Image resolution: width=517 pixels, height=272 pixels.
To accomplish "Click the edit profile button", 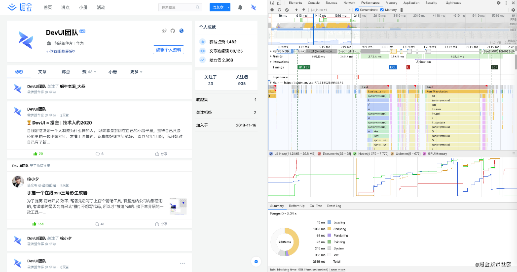I will pos(169,50).
